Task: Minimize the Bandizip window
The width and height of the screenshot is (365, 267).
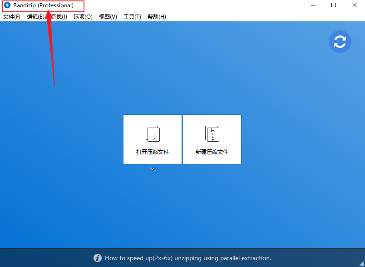Action: click(x=313, y=5)
